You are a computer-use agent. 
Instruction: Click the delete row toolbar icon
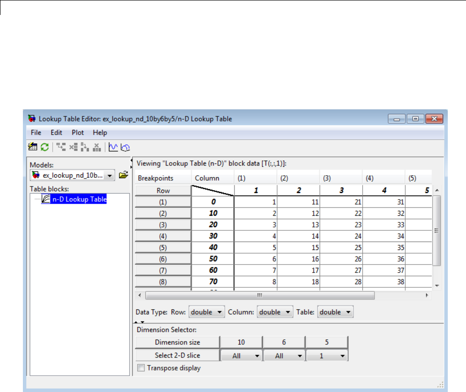click(73, 147)
